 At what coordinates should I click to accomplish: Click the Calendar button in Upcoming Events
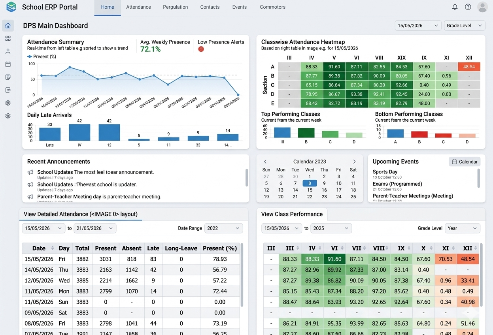[465, 162]
